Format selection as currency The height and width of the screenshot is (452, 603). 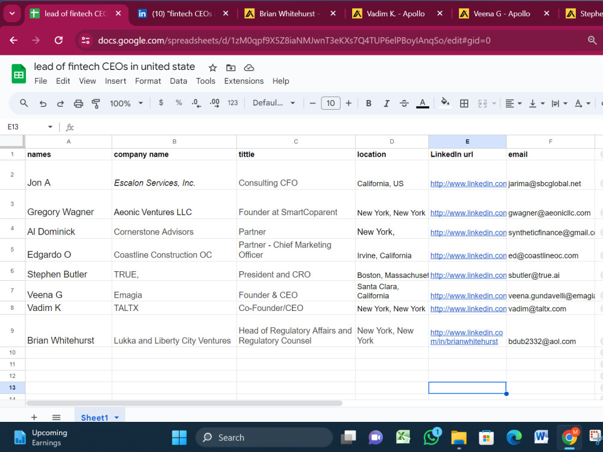[x=161, y=102]
